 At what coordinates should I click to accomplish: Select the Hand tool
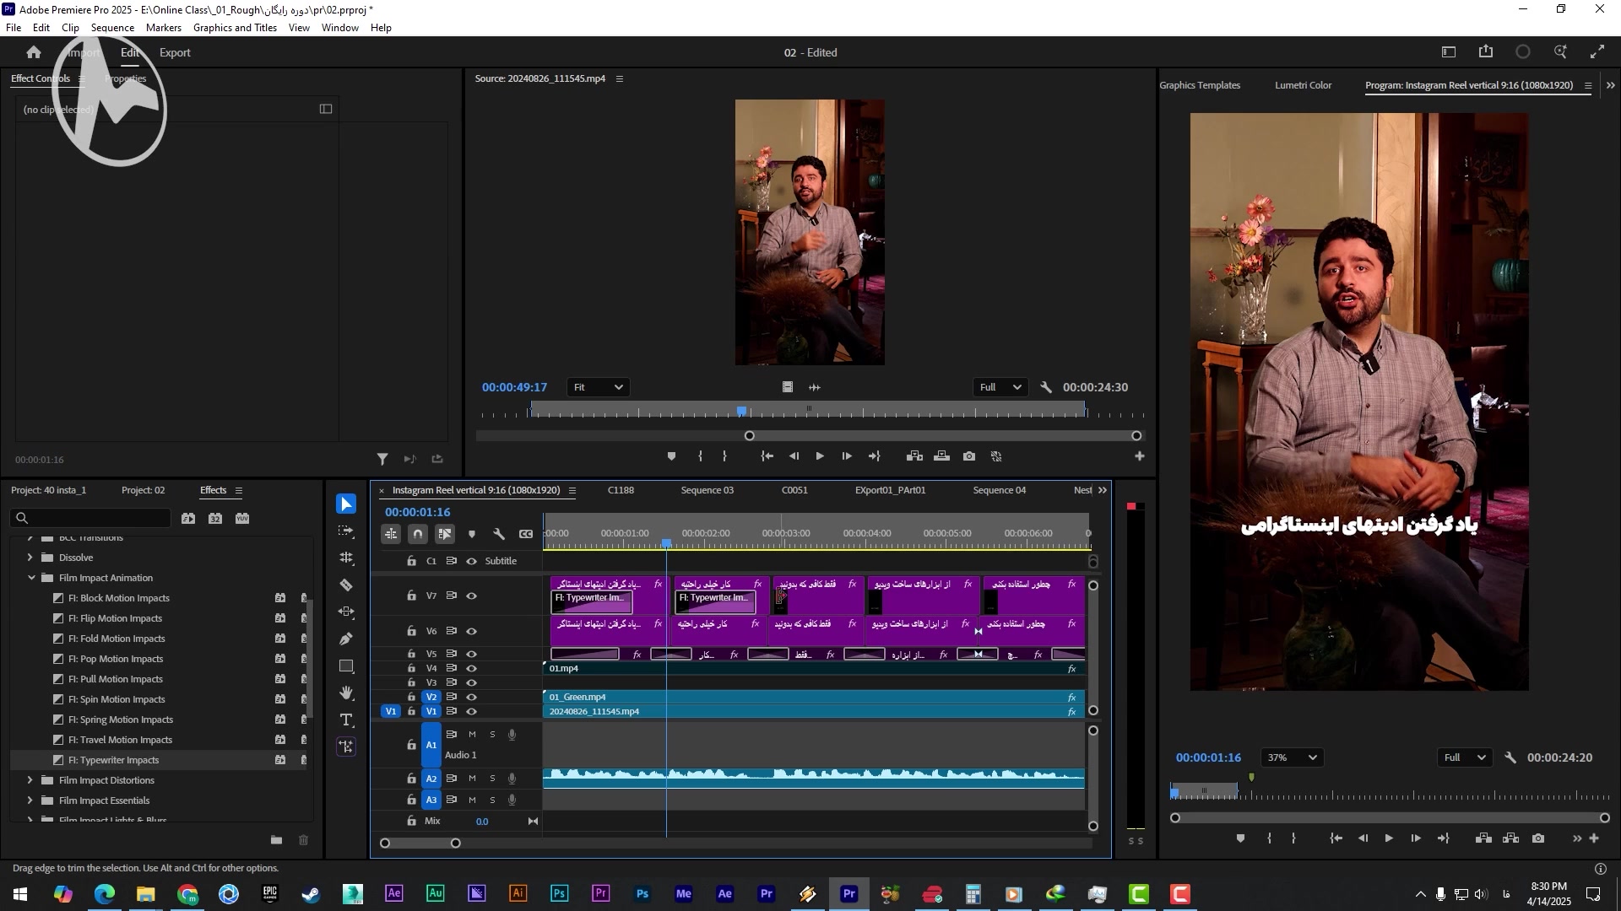coord(346,693)
